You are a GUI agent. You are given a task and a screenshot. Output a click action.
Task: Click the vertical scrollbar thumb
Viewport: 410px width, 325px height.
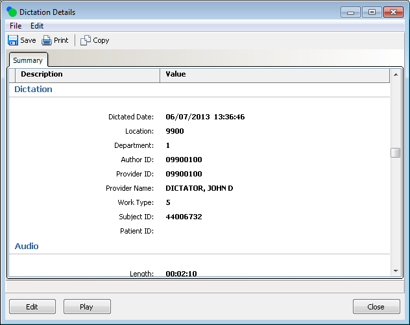click(395, 153)
